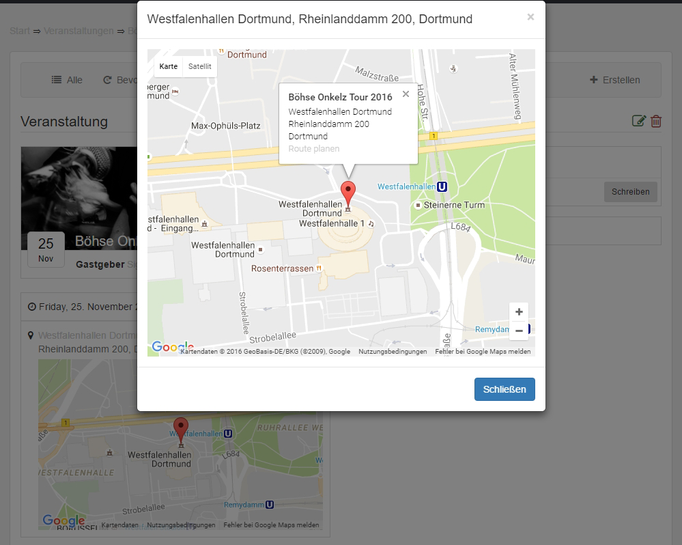The image size is (682, 545).
Task: Close the Böhse Onkelz info window
Action: [x=406, y=94]
